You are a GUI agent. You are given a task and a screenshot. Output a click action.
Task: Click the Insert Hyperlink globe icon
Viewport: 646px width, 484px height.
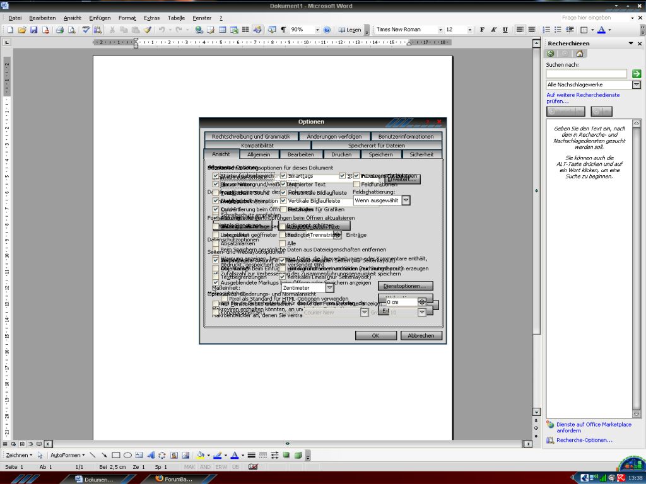pyautogui.click(x=199, y=30)
